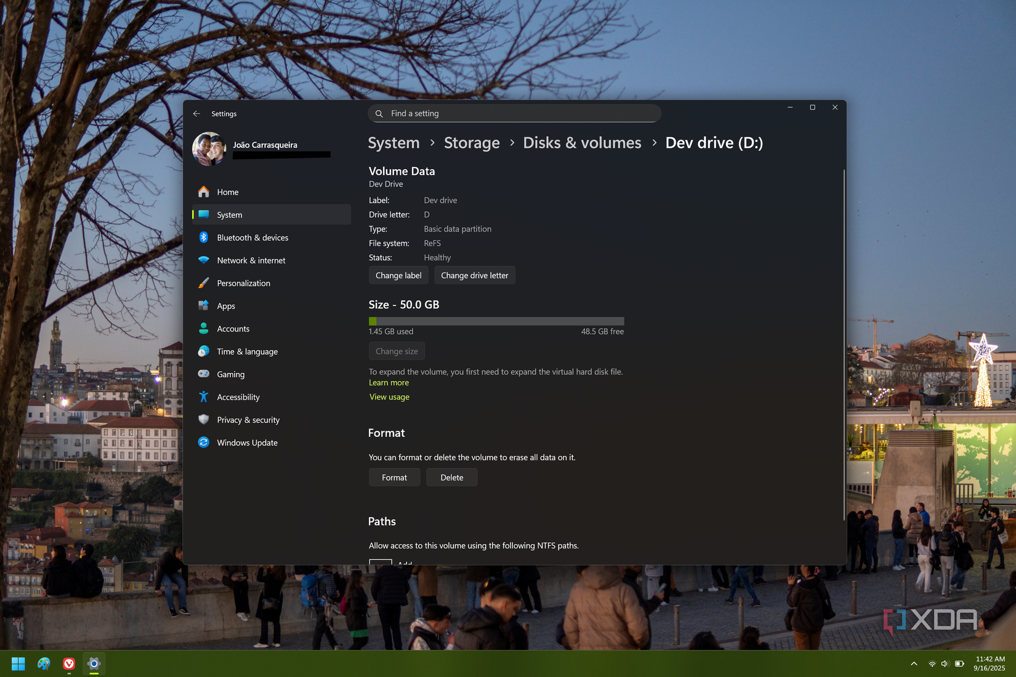Open Network & internet settings
The height and width of the screenshot is (677, 1016).
tap(251, 260)
